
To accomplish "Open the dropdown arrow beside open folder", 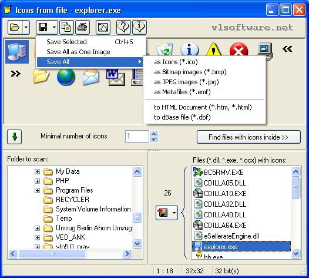I will click(26, 27).
